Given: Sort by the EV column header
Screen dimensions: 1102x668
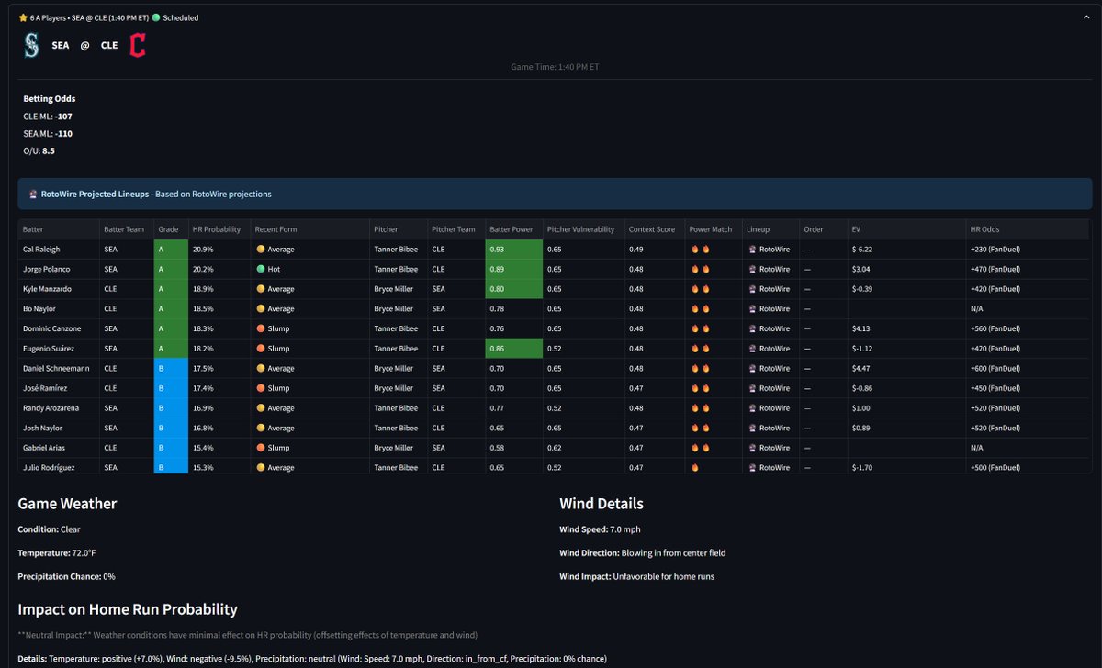Looking at the screenshot, I should [906, 229].
